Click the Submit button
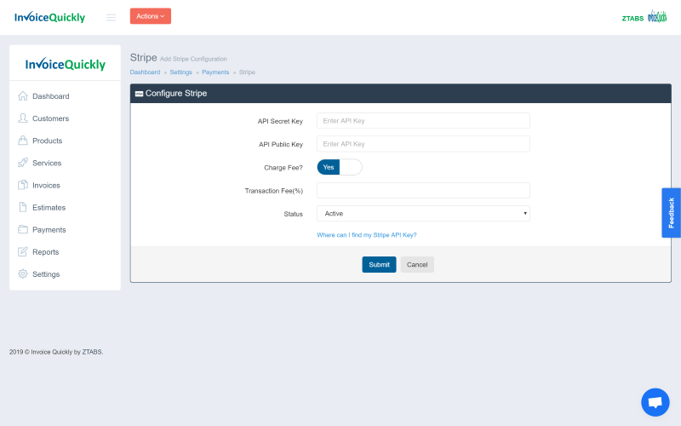 point(379,264)
